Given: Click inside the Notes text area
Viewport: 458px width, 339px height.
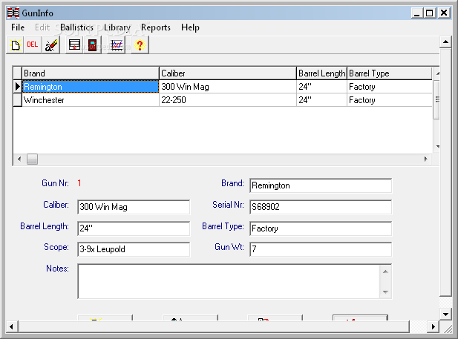Looking at the screenshot, I should 229,281.
